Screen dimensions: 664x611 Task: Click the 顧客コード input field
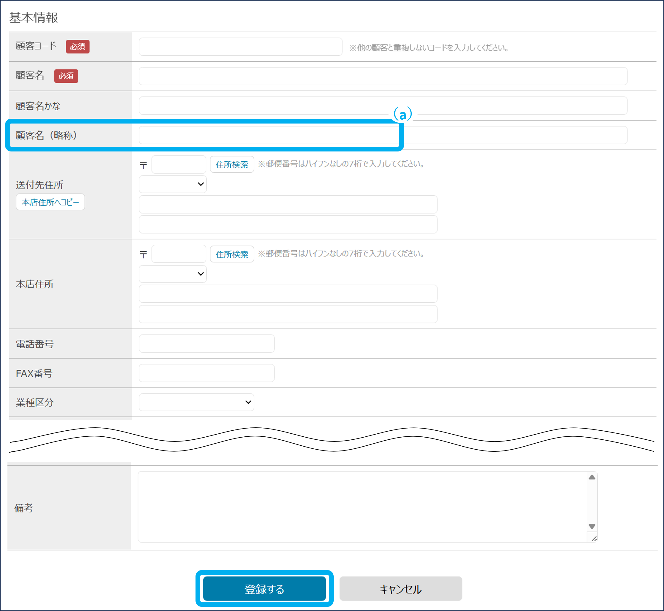pyautogui.click(x=240, y=47)
